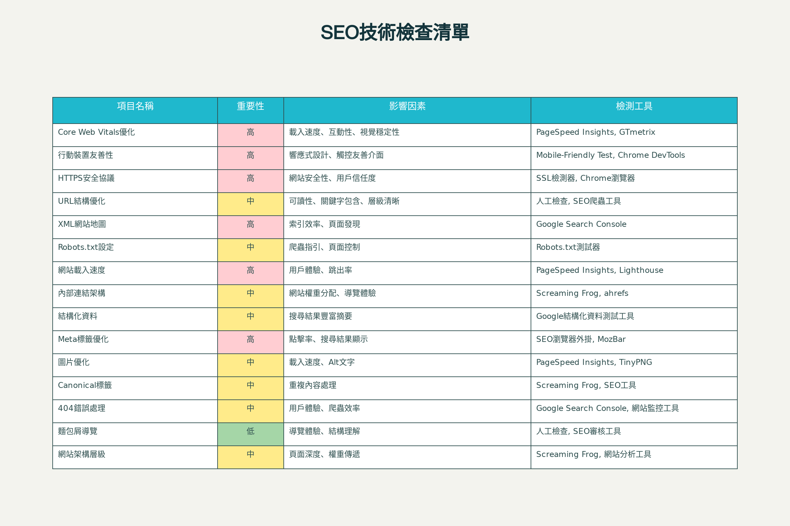Click 網站權重分配、導覽體驗 cell
The image size is (790, 526).
coord(407,296)
